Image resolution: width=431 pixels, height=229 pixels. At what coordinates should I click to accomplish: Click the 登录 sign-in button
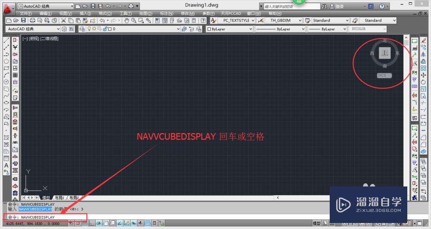coord(337,6)
